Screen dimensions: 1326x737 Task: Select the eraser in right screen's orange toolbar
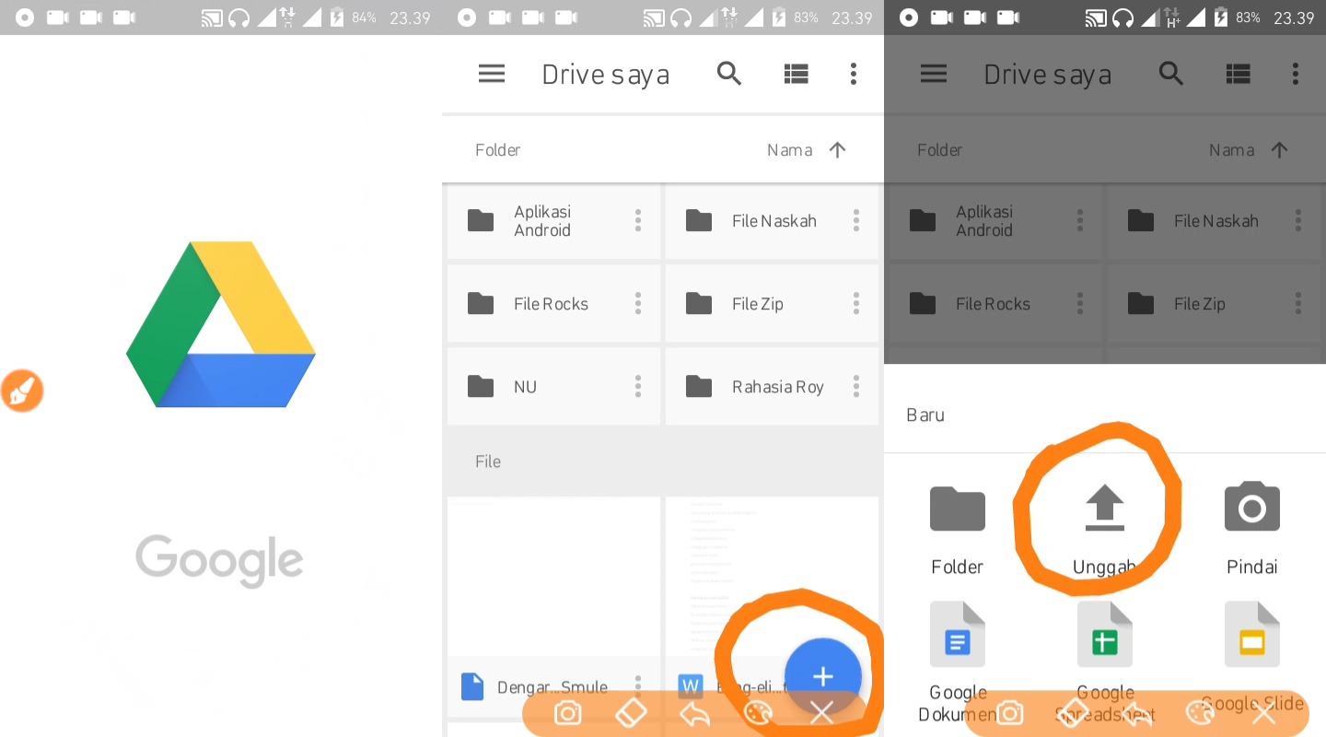coord(1073,713)
